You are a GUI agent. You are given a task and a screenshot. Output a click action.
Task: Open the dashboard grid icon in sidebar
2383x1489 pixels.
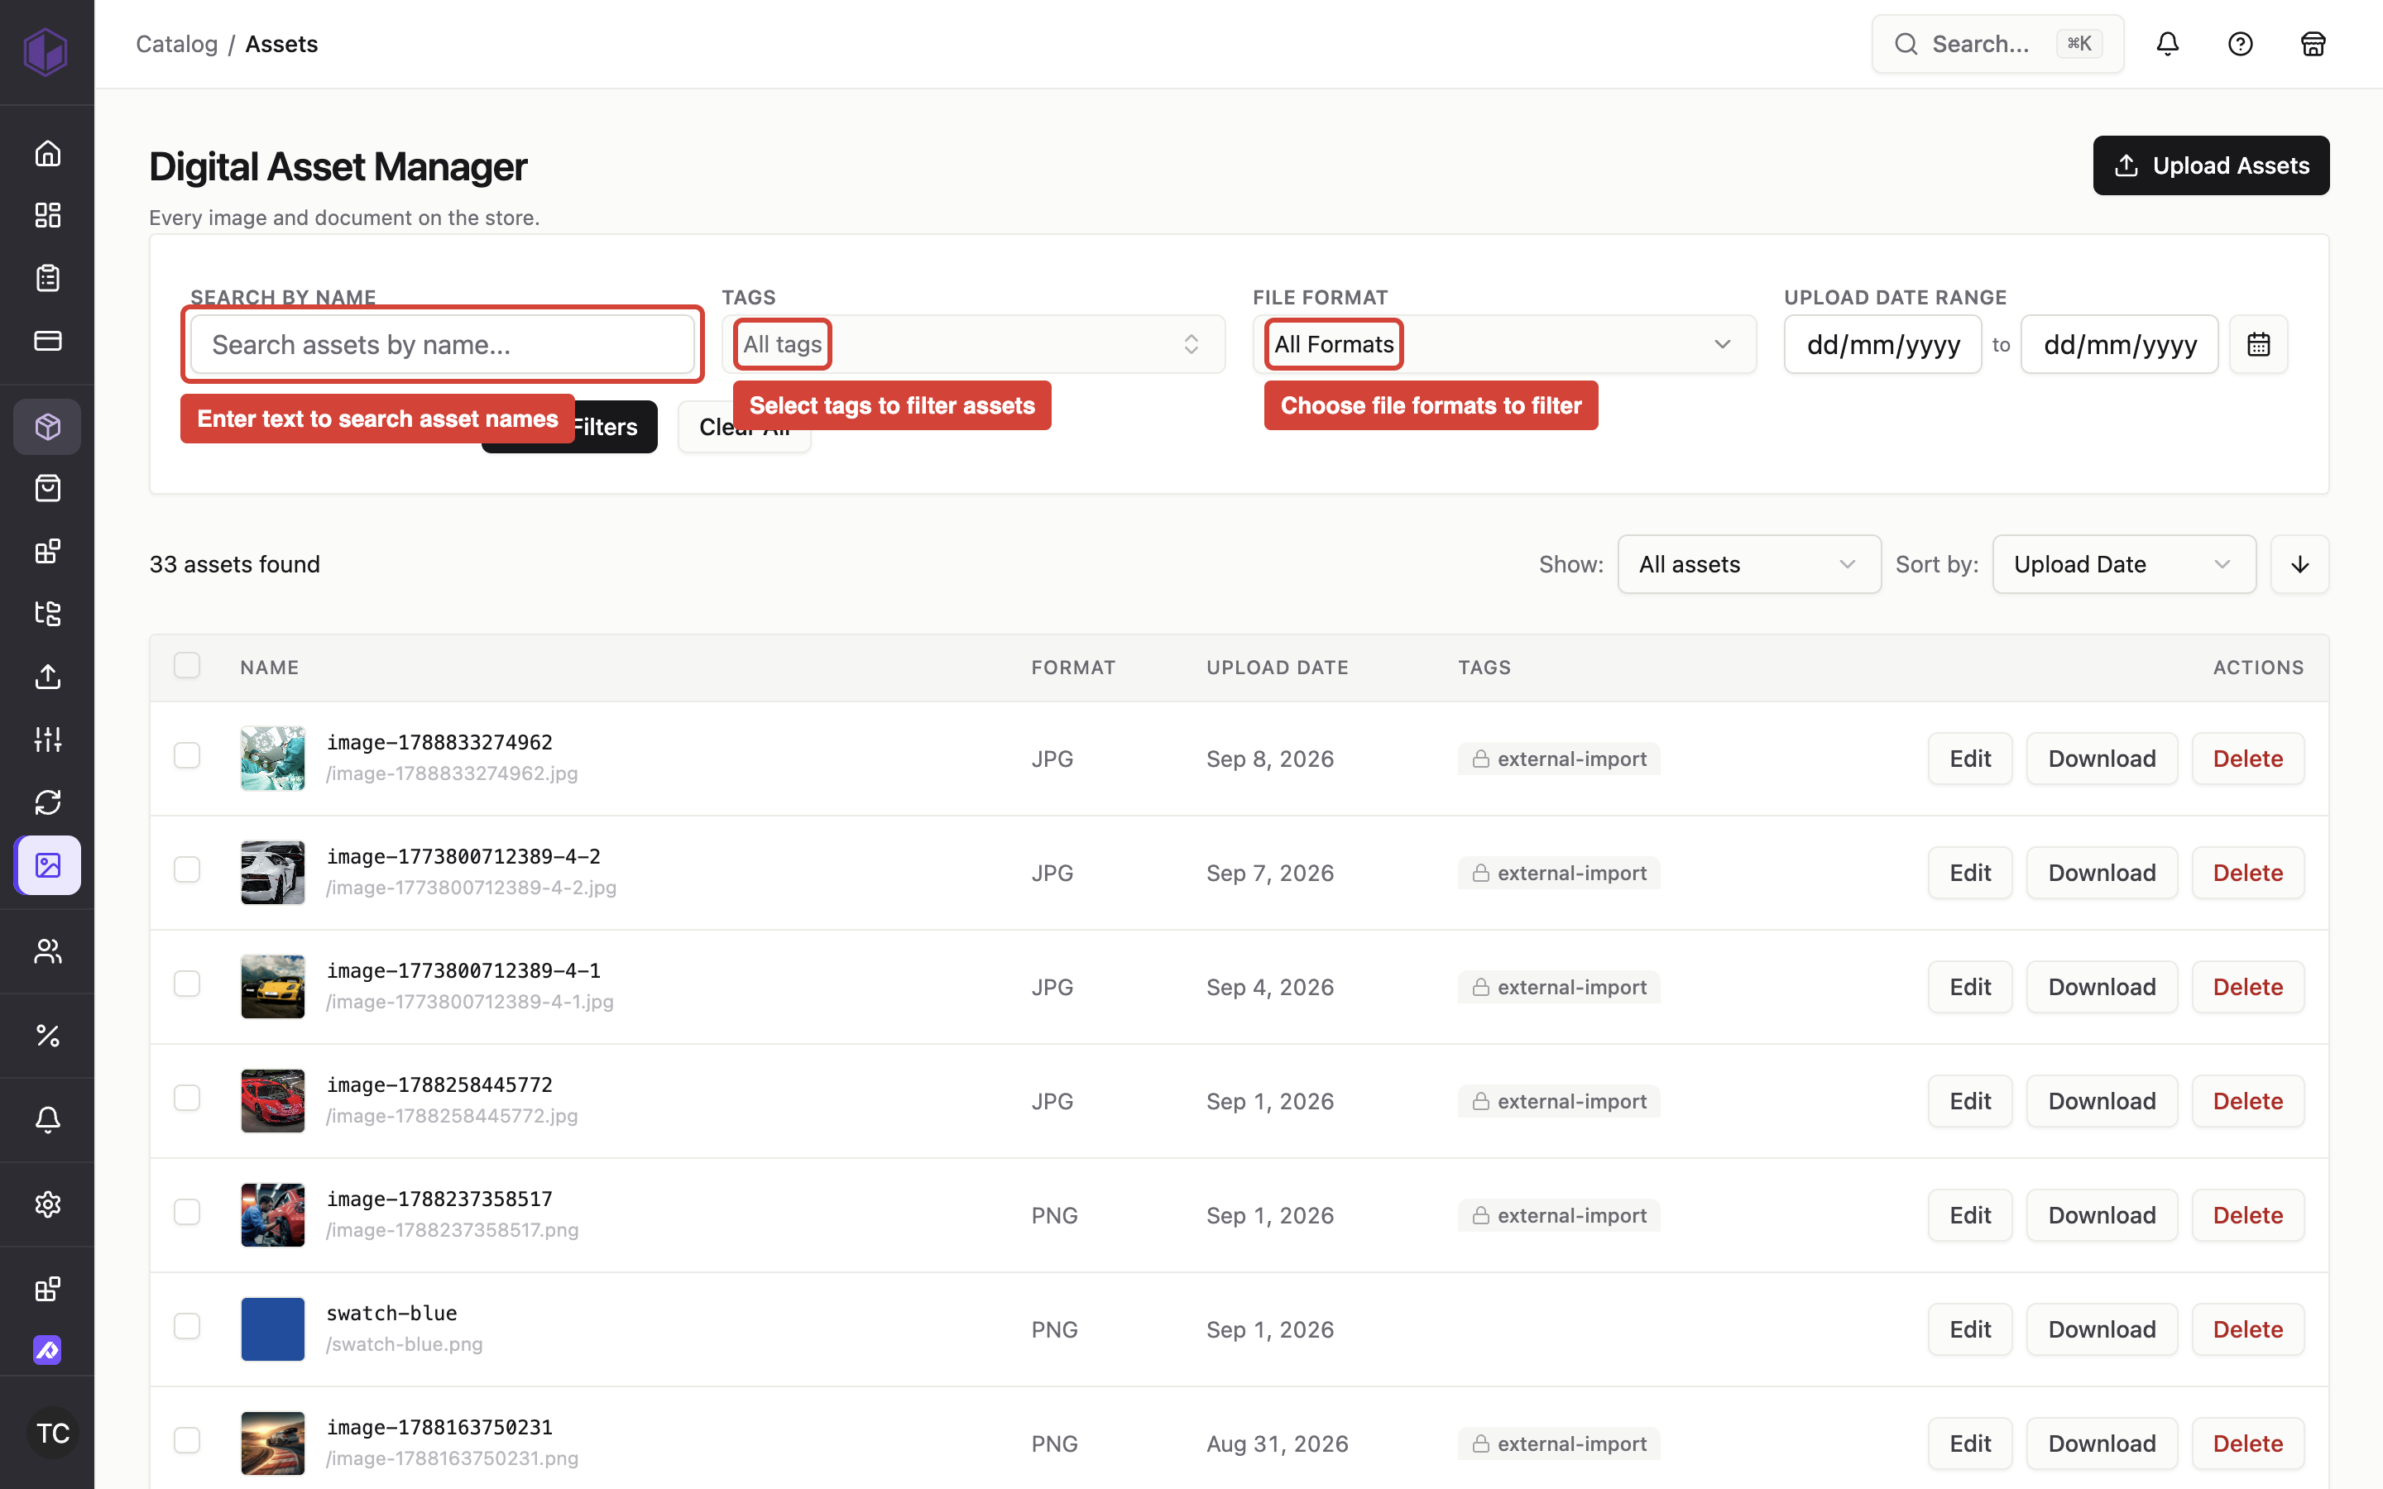[47, 215]
